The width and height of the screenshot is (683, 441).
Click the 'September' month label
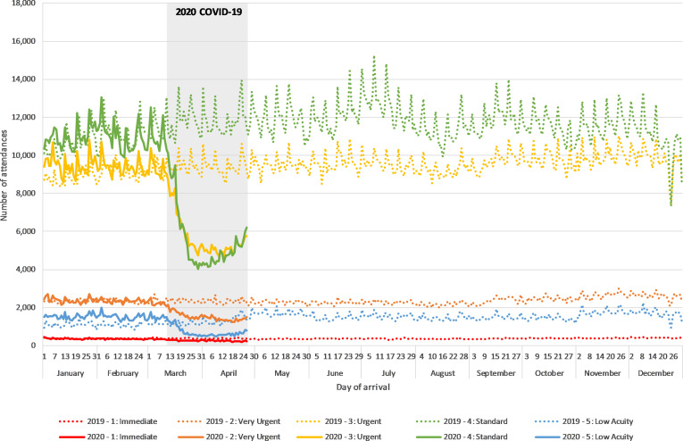coord(496,373)
